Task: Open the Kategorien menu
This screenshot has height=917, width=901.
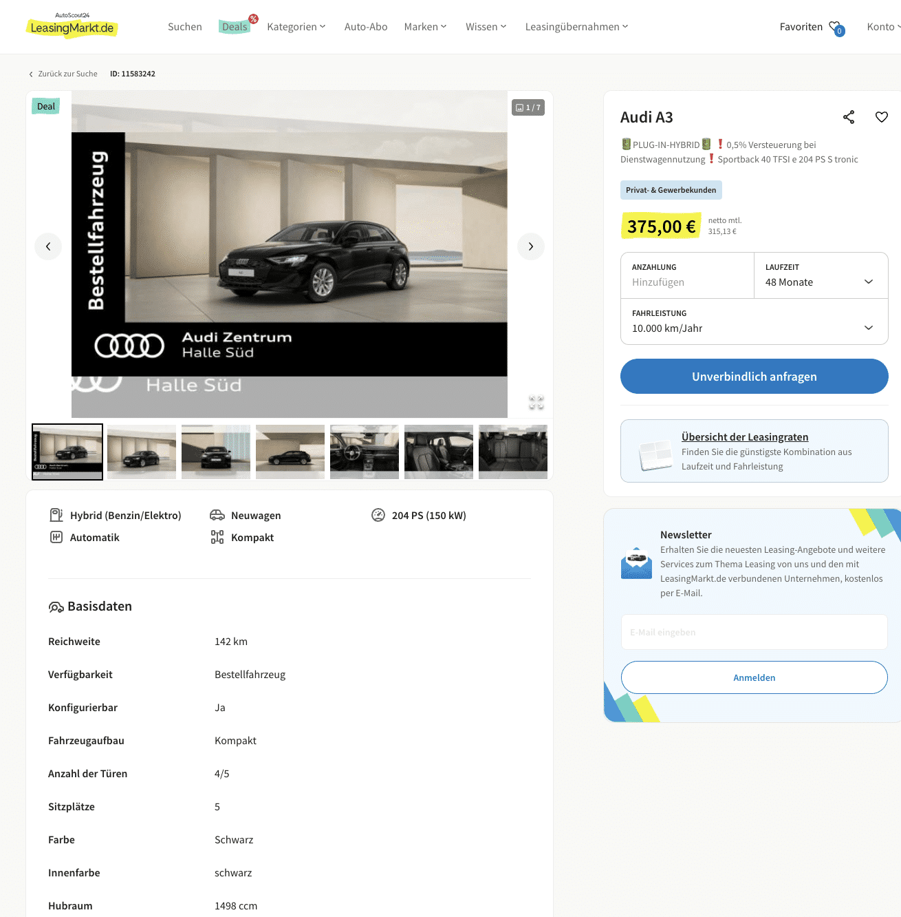Action: [x=296, y=27]
